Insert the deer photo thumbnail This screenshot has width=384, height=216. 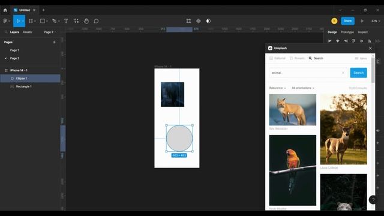343,130
